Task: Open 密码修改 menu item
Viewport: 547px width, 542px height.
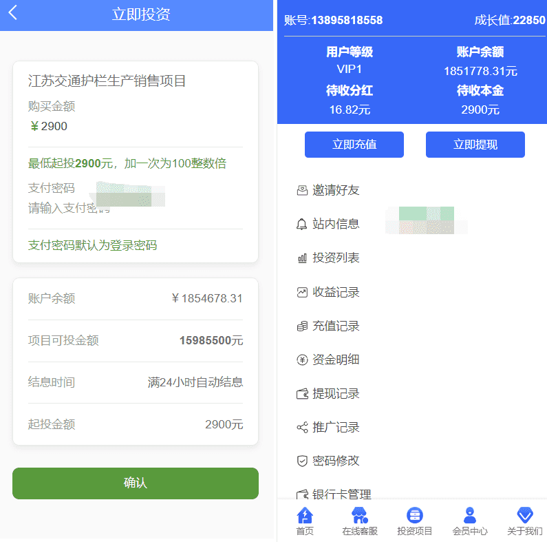Action: point(336,461)
